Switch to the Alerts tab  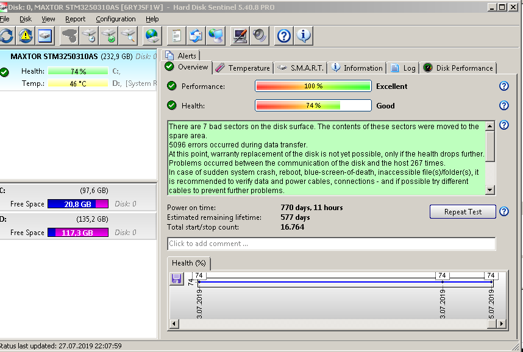coord(181,55)
